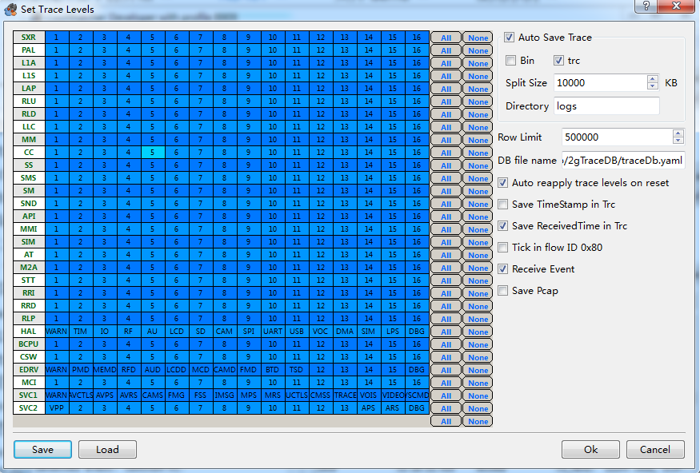This screenshot has width=700, height=473.
Task: Click the DB file name field
Action: pyautogui.click(x=623, y=161)
